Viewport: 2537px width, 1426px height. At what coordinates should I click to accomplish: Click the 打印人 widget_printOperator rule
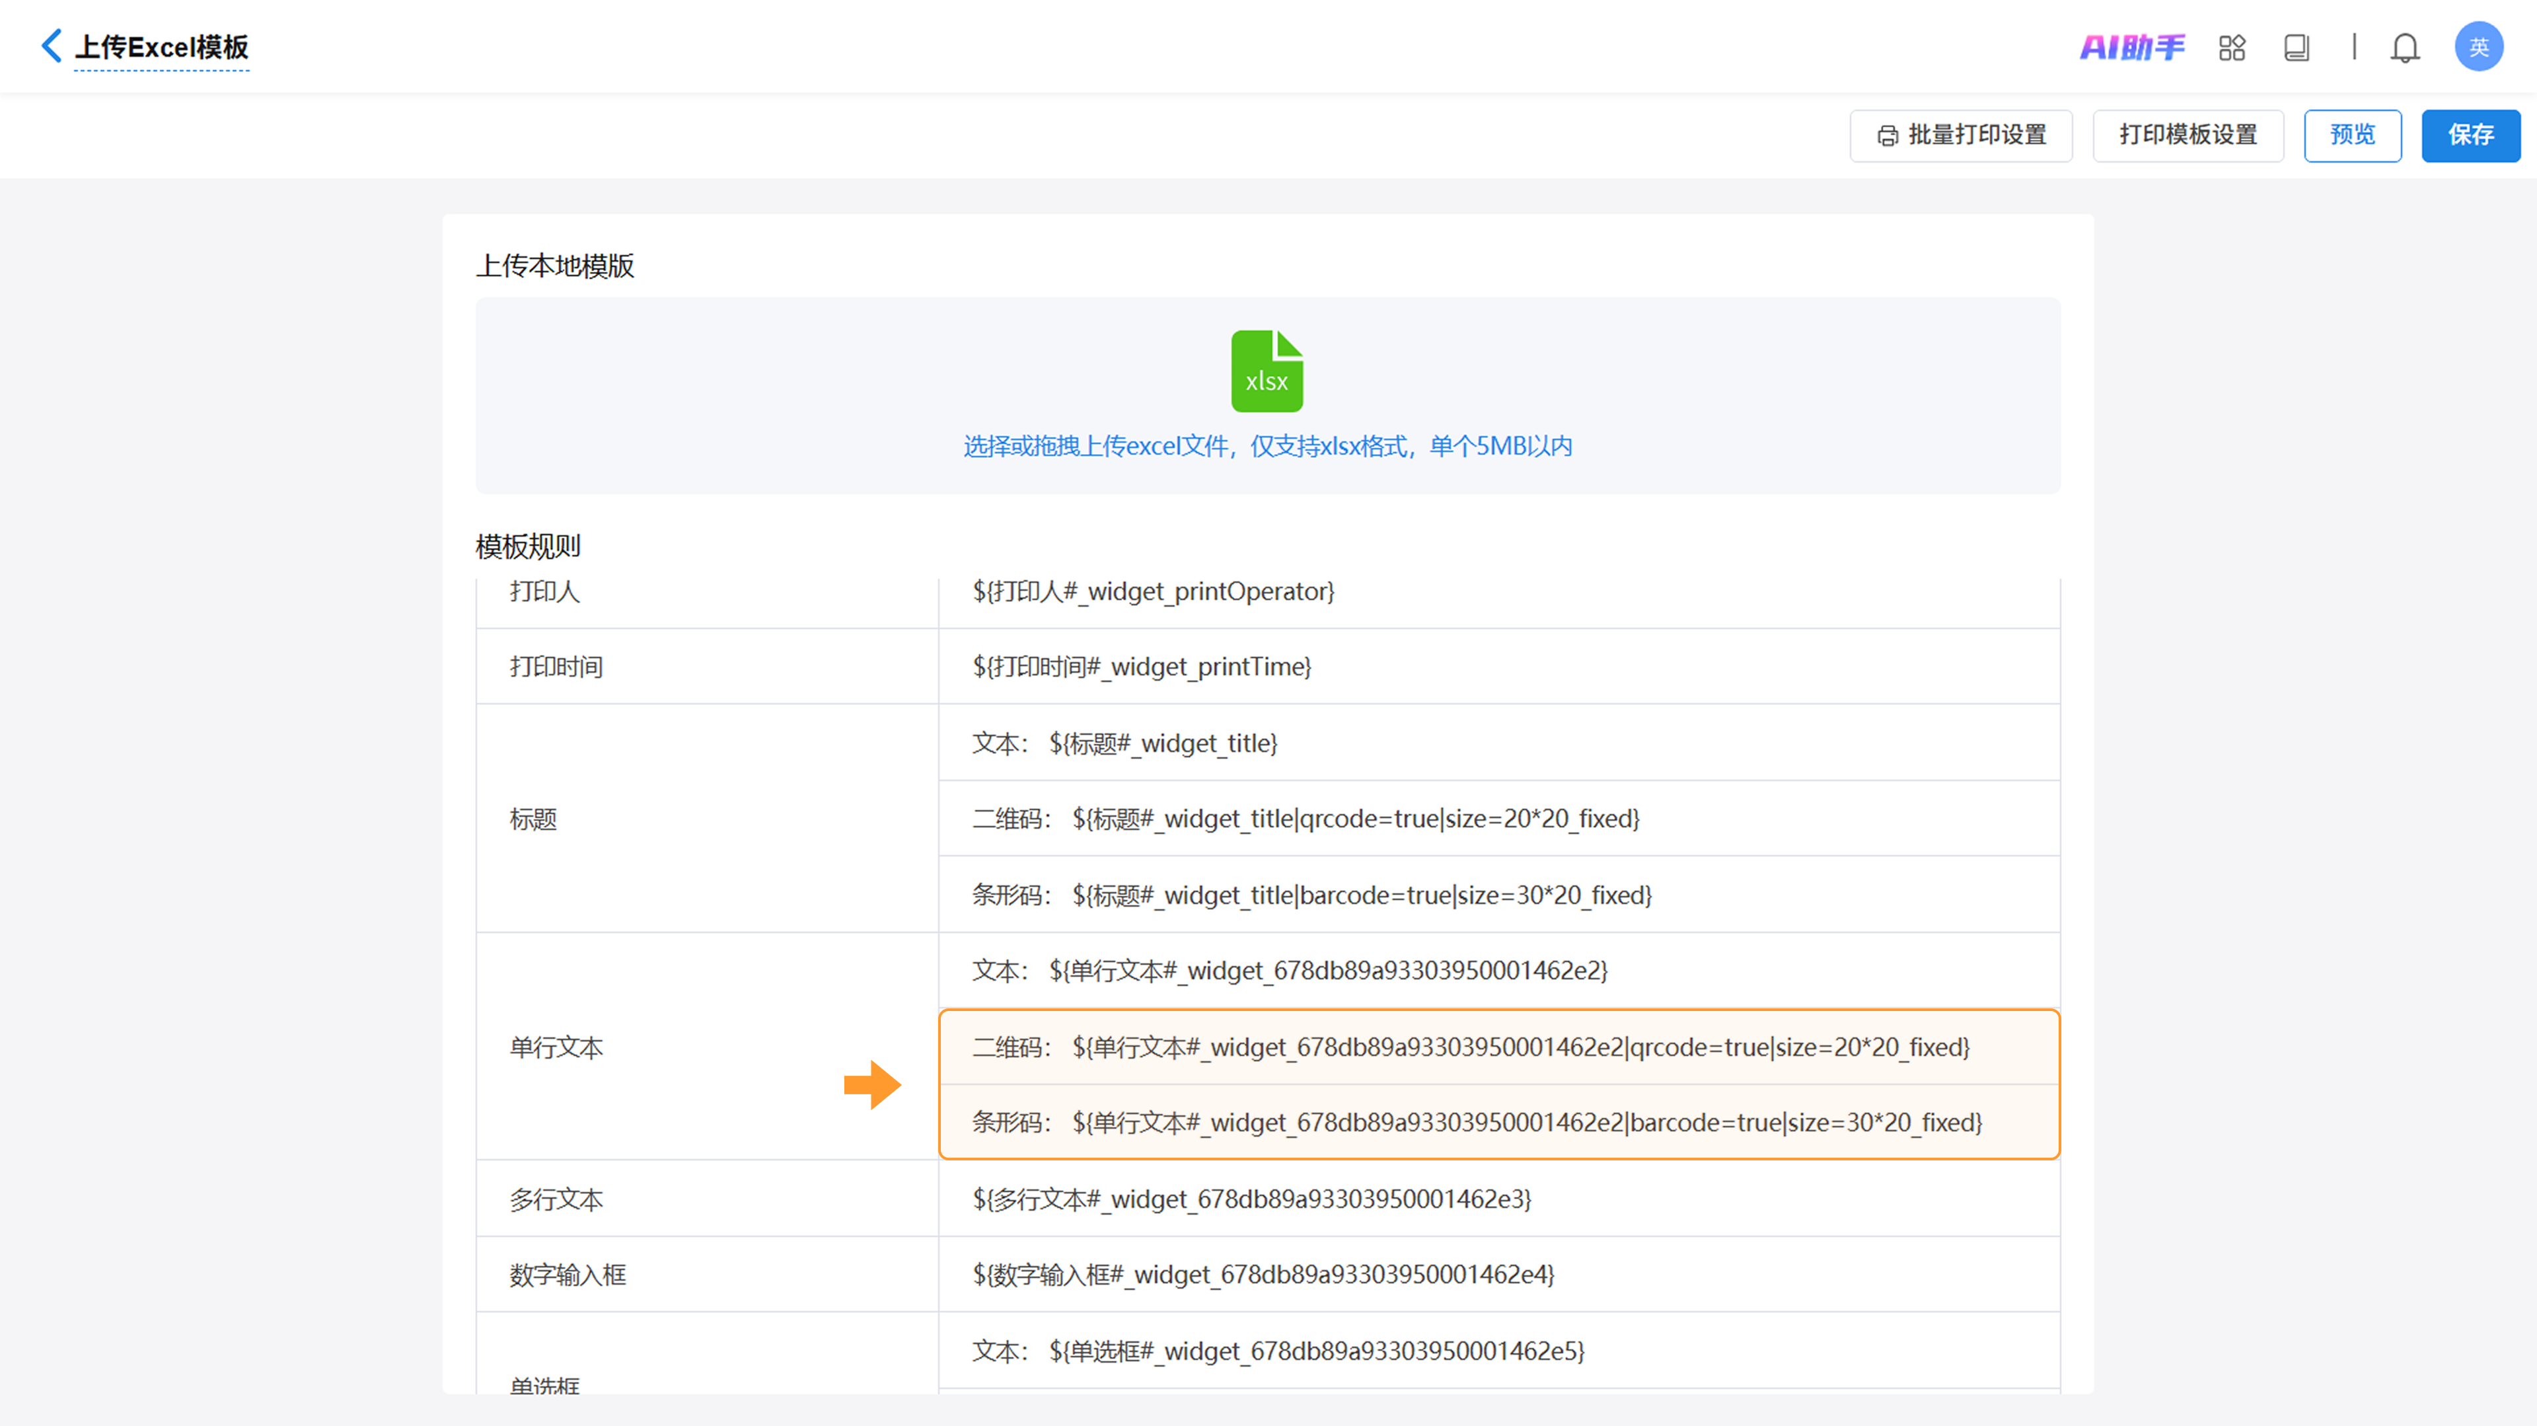point(1152,591)
